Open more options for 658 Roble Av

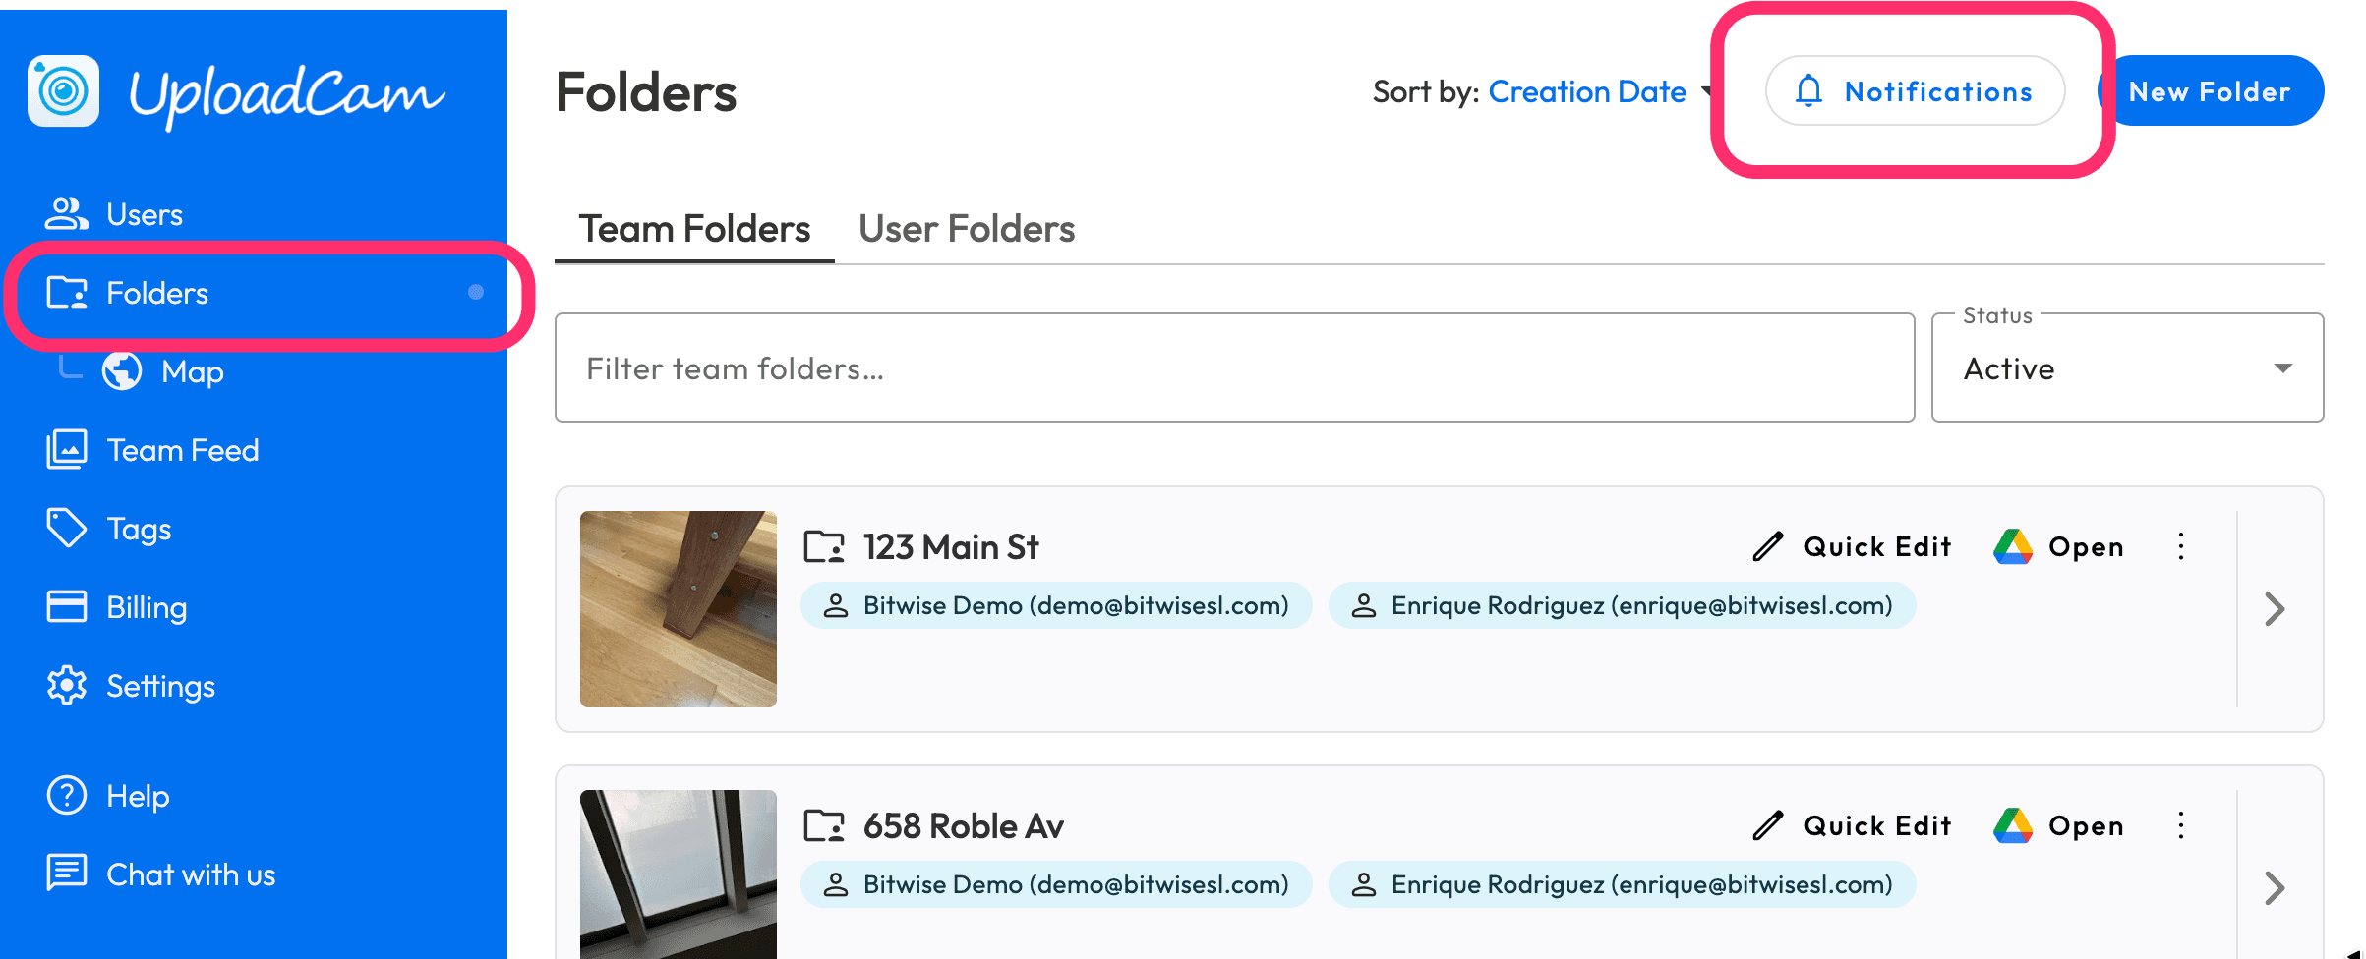[x=2181, y=825]
